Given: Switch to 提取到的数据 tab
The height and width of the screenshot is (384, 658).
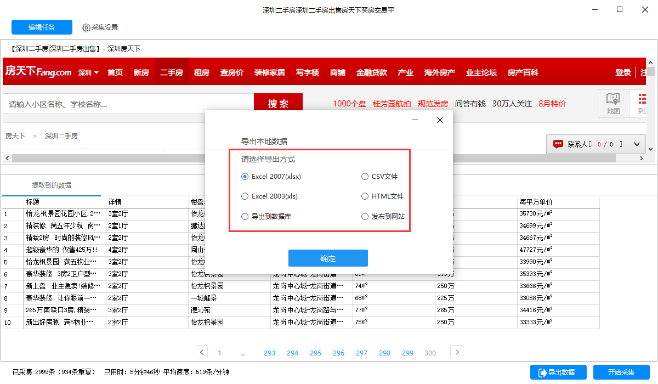Looking at the screenshot, I should point(52,185).
